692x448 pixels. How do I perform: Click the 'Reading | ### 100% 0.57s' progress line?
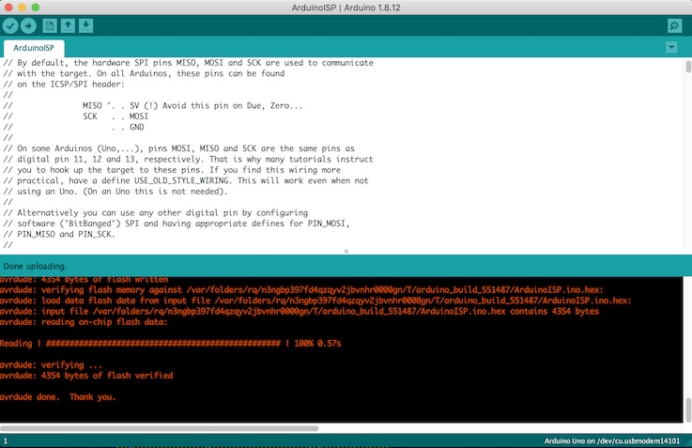tap(171, 344)
